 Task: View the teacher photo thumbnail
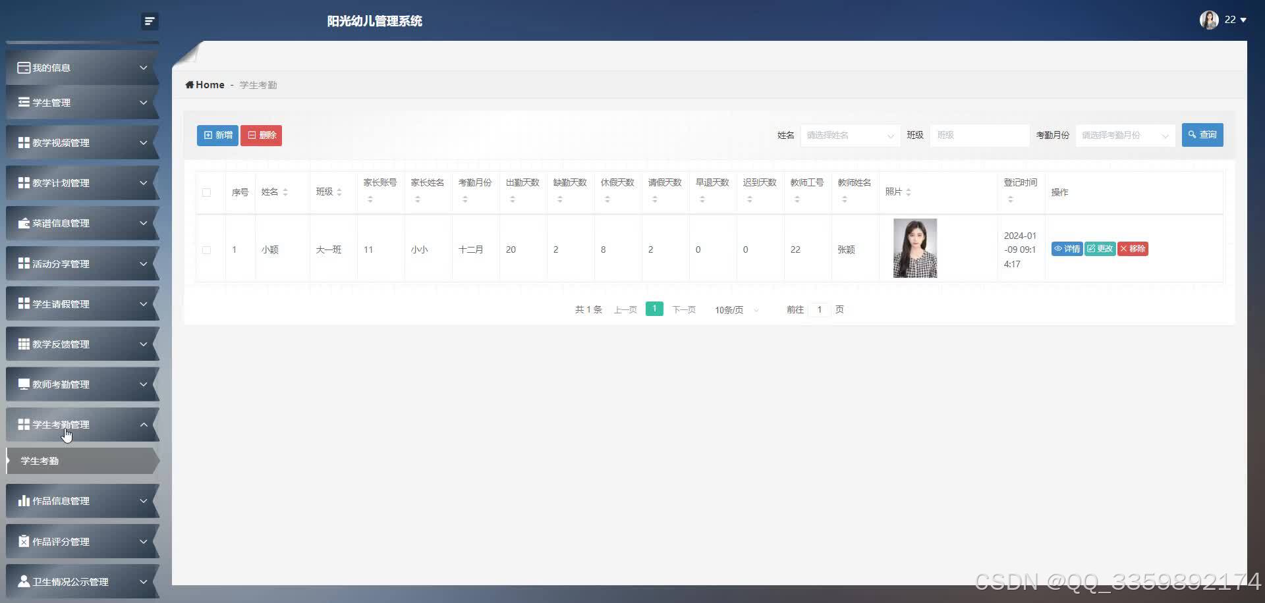point(915,248)
